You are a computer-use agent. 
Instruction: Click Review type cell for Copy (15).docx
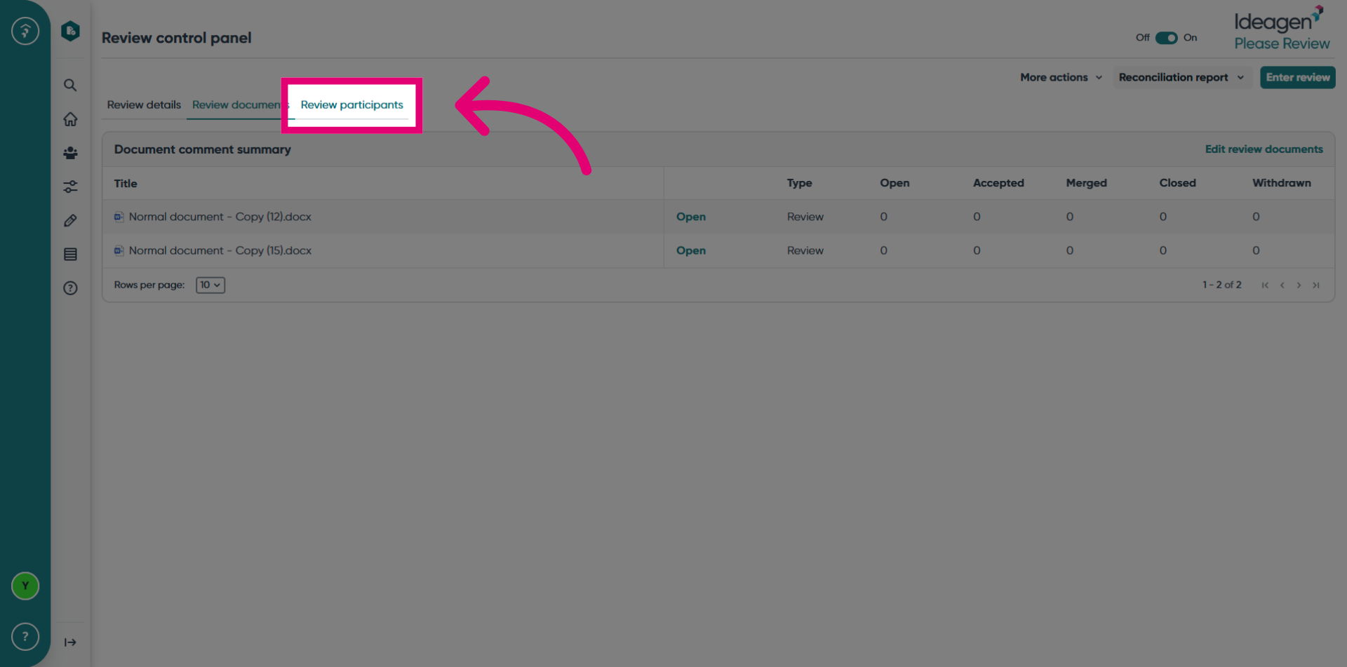pos(805,250)
